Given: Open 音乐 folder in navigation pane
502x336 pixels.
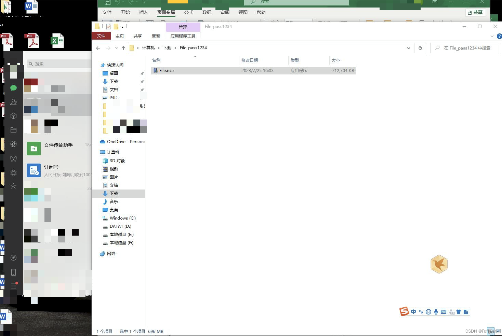Looking at the screenshot, I should (x=114, y=201).
